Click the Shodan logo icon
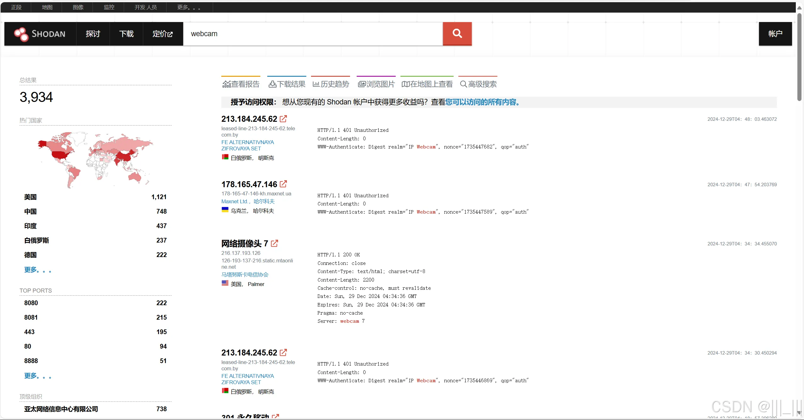 [x=21, y=34]
